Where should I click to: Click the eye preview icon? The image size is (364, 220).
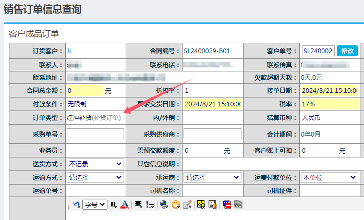pos(238,205)
